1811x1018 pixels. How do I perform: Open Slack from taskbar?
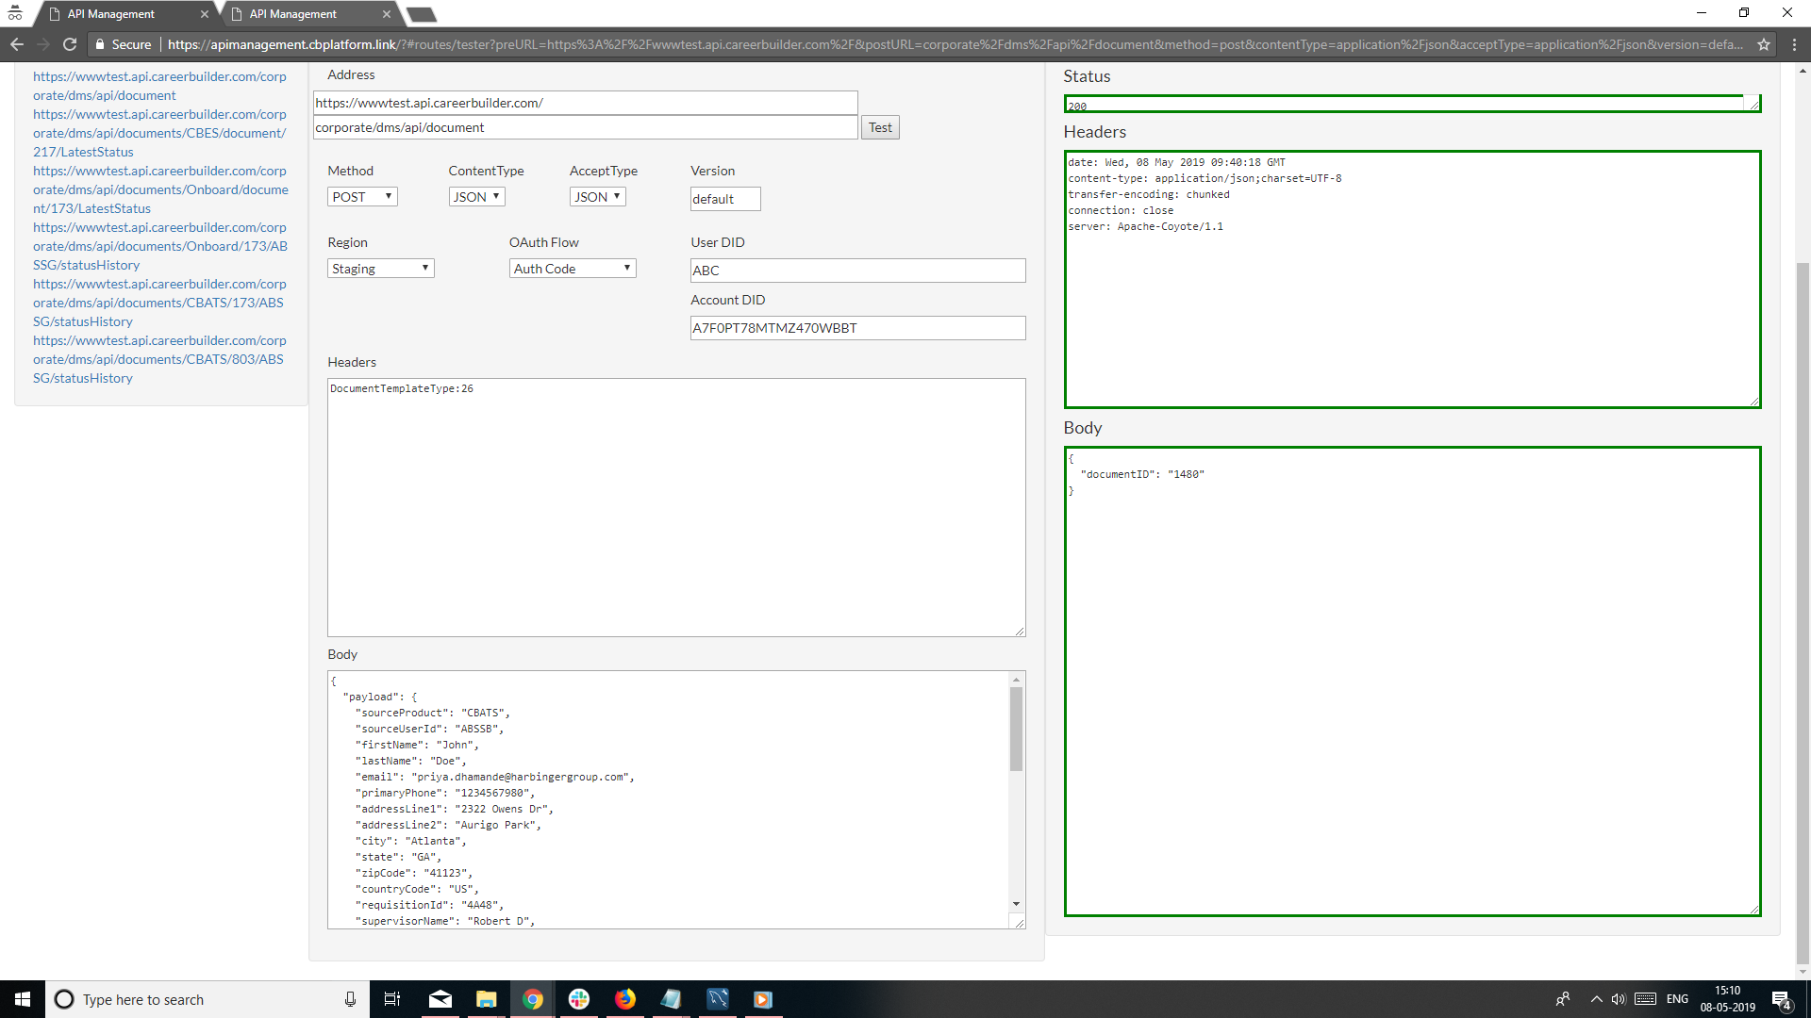tap(579, 999)
